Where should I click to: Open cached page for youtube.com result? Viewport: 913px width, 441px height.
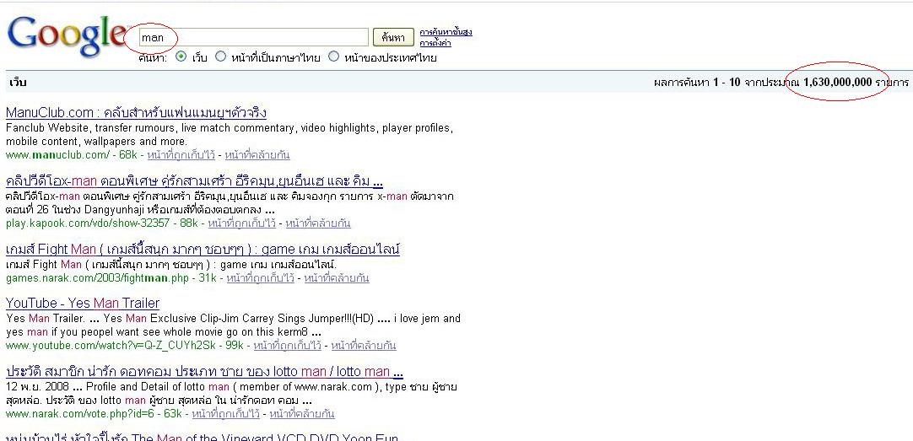point(288,346)
